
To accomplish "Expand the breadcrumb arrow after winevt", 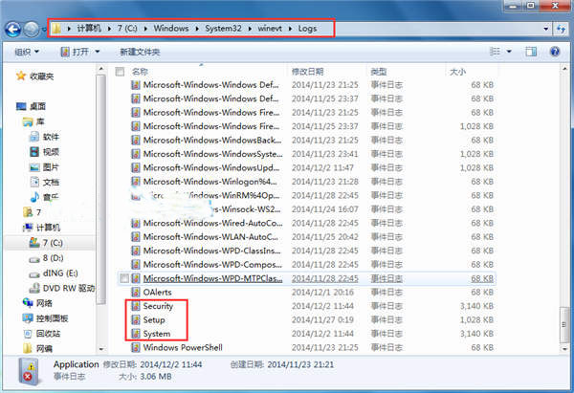I will pos(290,29).
